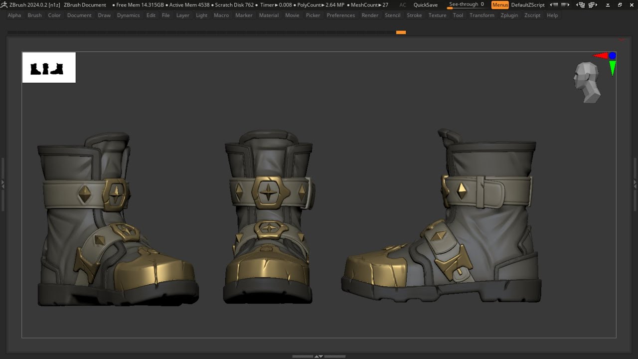Open the Light menu

[201, 15]
